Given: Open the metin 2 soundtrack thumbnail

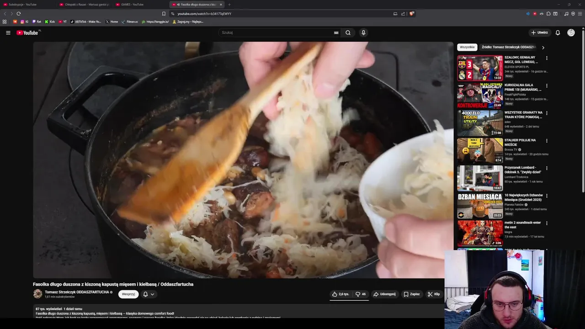Looking at the screenshot, I should coord(480,233).
